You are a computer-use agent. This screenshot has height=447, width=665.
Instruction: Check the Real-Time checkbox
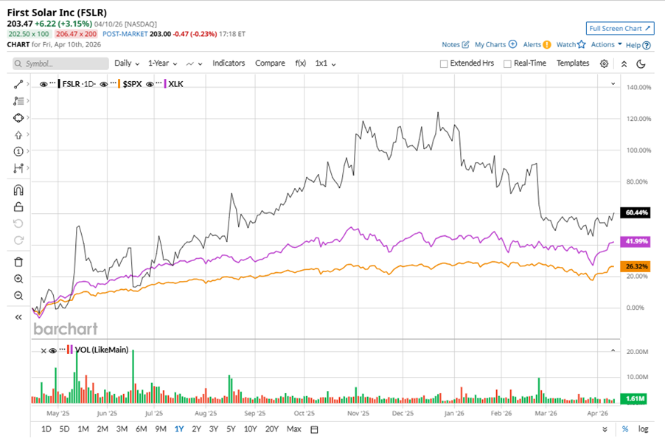(x=507, y=63)
